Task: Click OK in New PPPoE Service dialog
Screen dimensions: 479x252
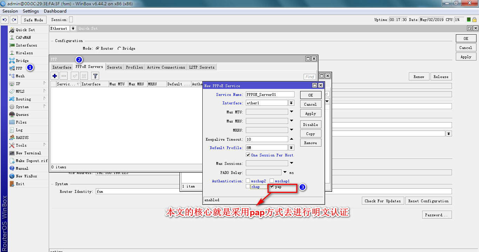Action: coord(311,95)
